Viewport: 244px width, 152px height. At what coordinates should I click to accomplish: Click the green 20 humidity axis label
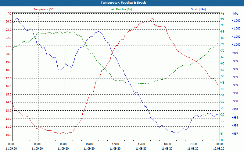[x=223, y=115]
